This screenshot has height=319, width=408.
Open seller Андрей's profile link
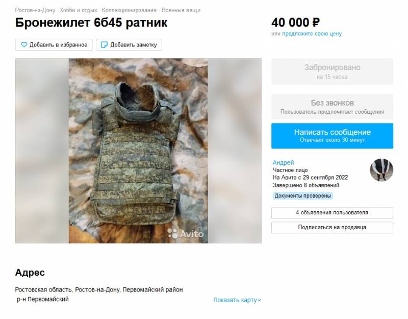pyautogui.click(x=283, y=162)
